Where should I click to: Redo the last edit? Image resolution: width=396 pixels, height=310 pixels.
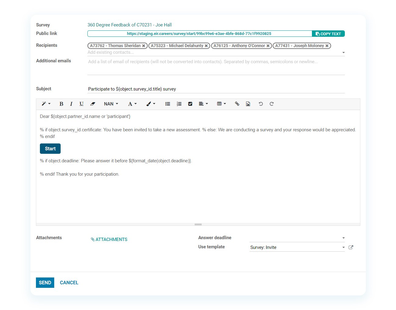pyautogui.click(x=272, y=104)
